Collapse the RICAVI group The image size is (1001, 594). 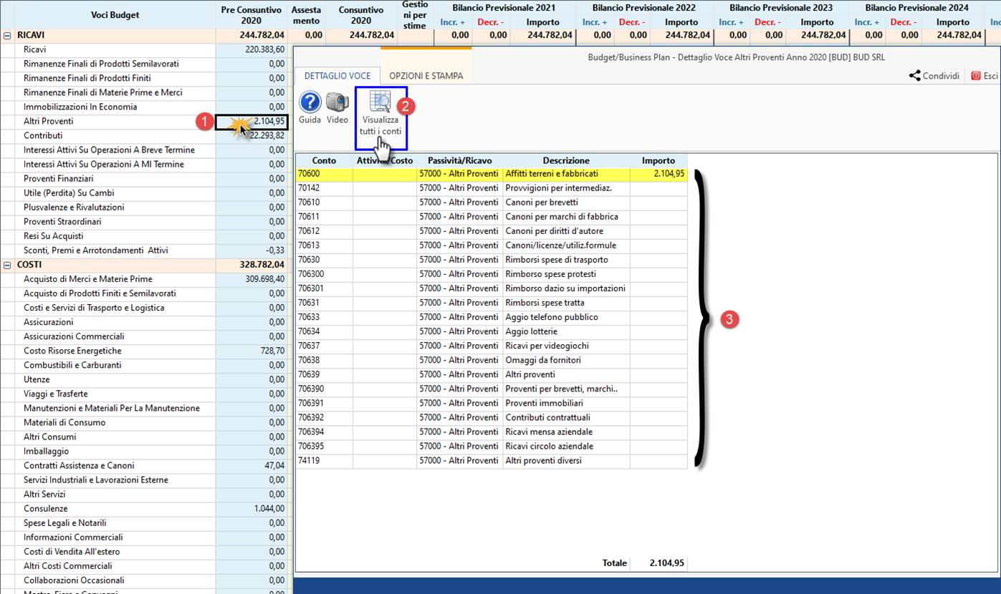[x=7, y=36]
